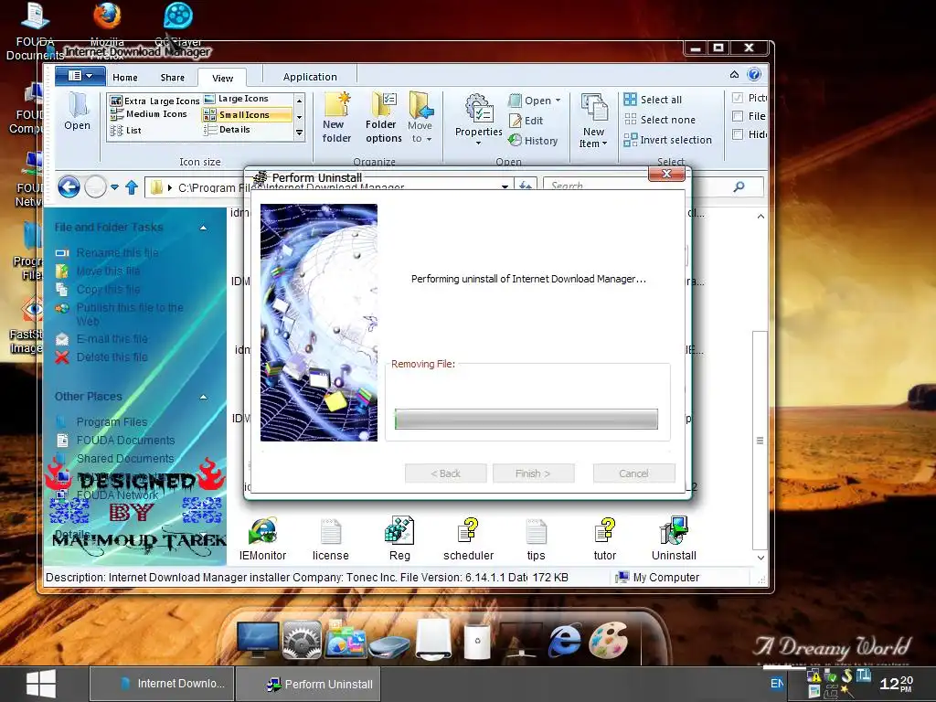The image size is (936, 702).
Task: Open the Explorer file menu dropdown button
Action: [x=80, y=76]
